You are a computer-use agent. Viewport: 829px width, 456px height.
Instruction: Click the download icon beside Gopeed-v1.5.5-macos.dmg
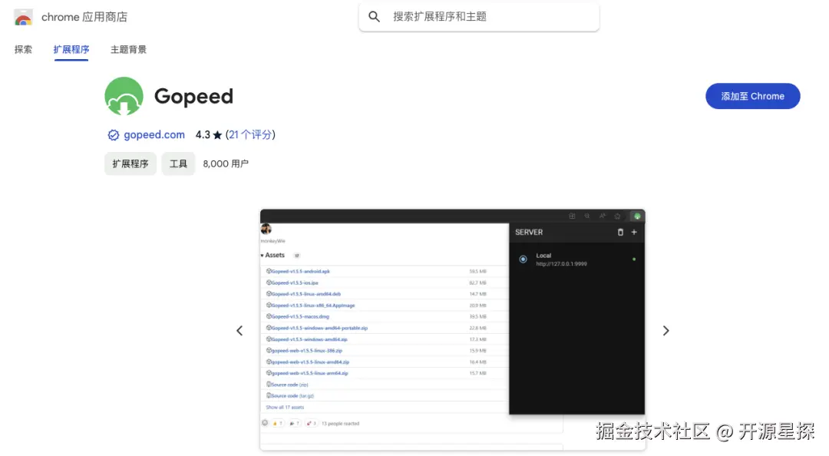click(x=269, y=316)
